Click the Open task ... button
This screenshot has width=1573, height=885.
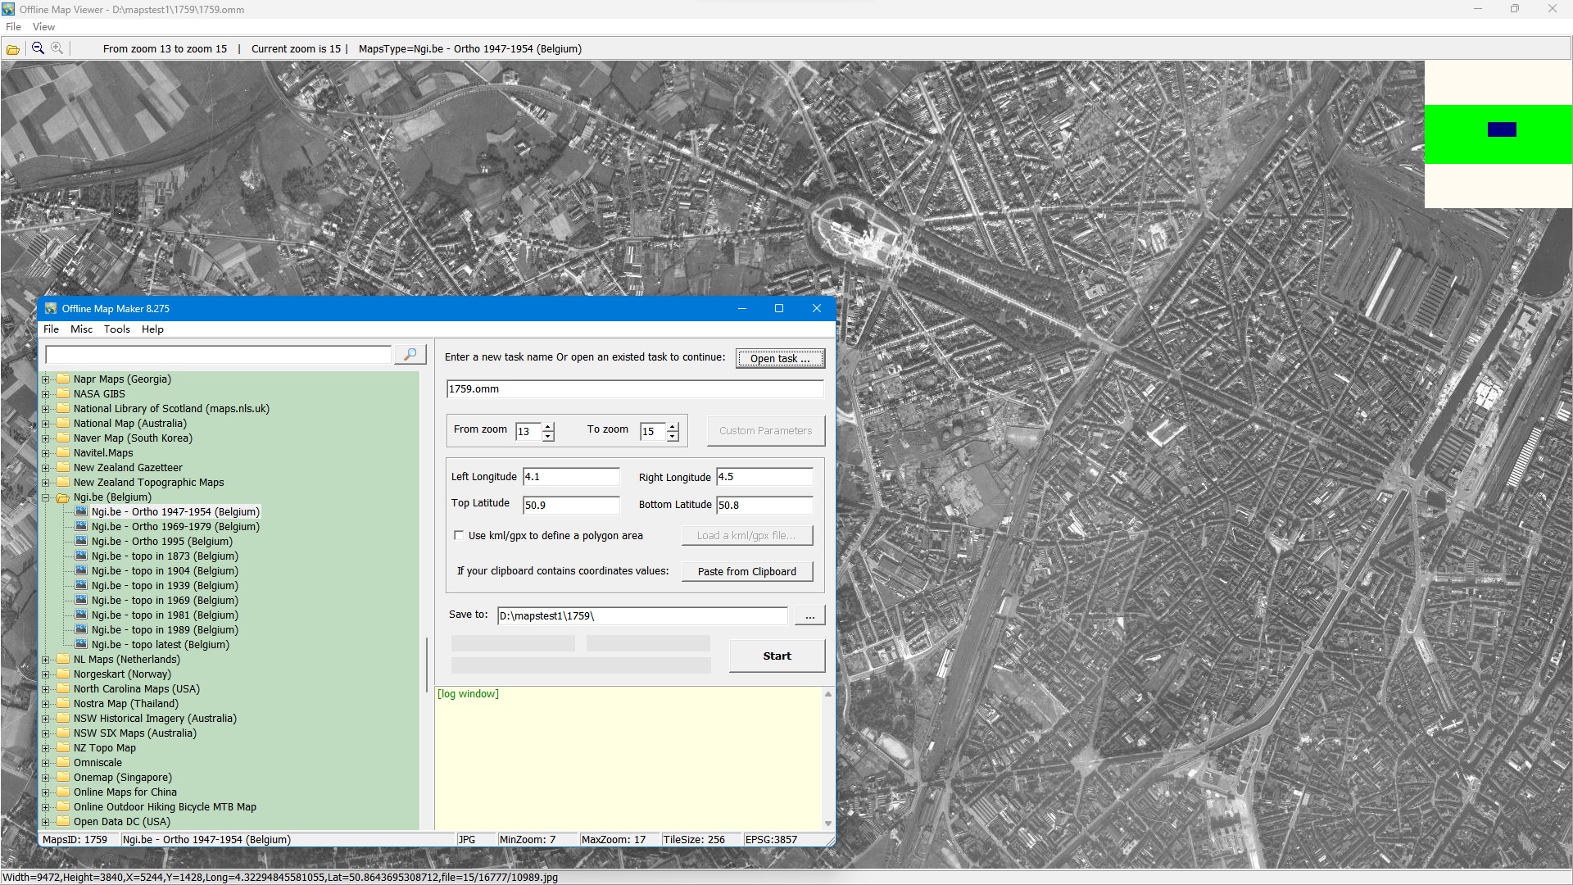tap(780, 358)
